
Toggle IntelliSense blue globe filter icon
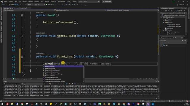pos(66,84)
